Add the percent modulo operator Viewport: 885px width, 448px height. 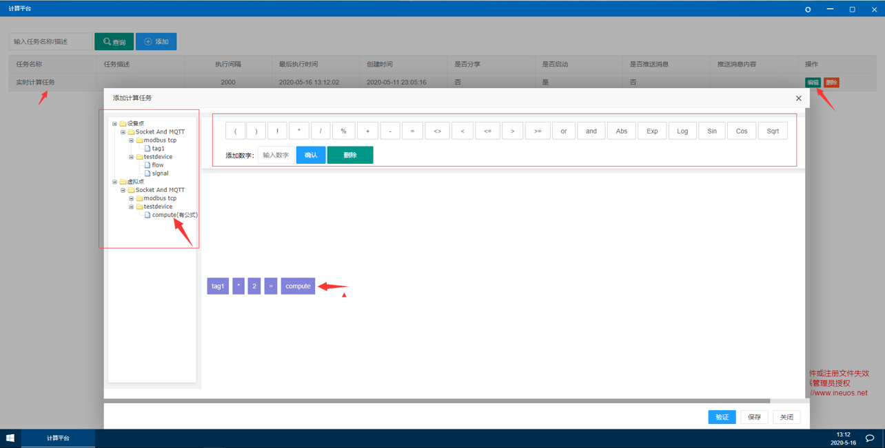(x=343, y=131)
